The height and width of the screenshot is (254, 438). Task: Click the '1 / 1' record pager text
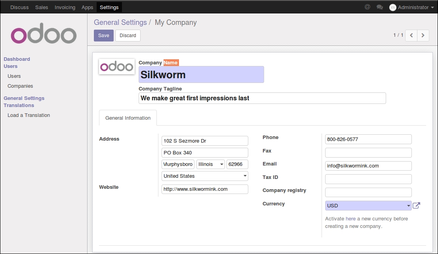point(398,35)
